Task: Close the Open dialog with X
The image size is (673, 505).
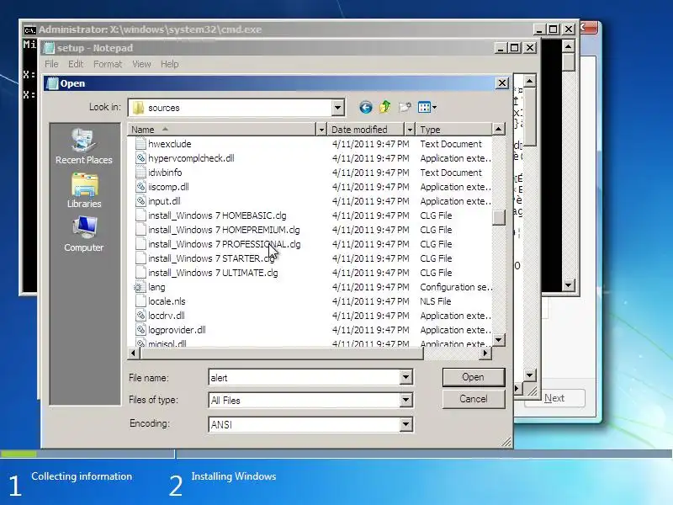Action: 502,82
